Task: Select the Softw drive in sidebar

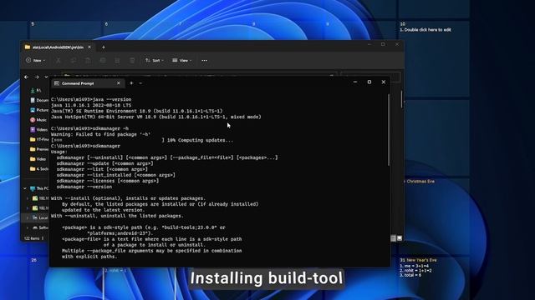Action: (x=40, y=227)
